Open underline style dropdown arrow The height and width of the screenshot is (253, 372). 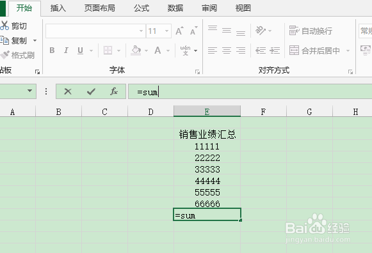click(91, 50)
